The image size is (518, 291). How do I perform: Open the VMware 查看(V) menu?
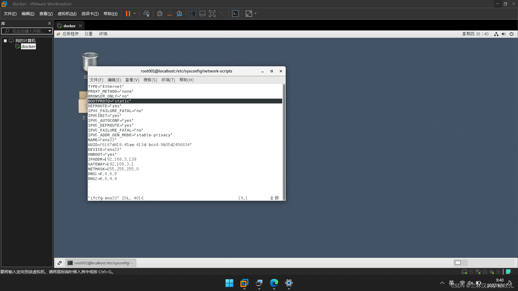pyautogui.click(x=46, y=14)
